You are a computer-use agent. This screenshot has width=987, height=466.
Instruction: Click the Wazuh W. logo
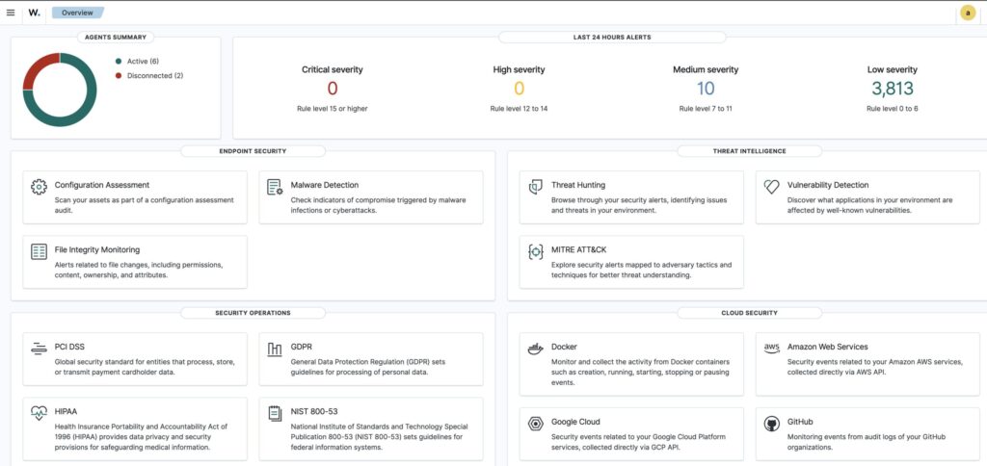pos(34,13)
